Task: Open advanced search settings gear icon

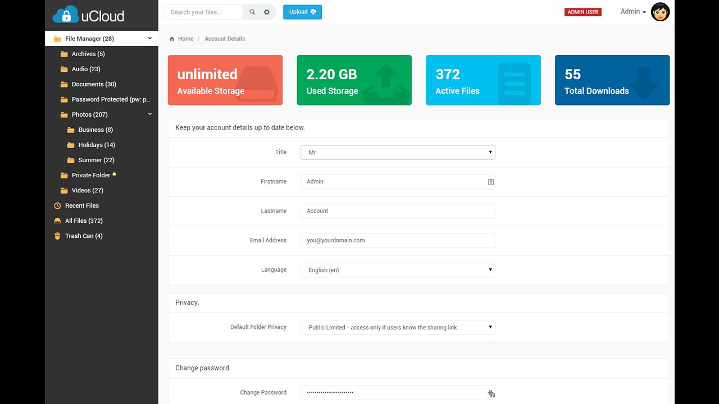Action: click(x=267, y=12)
